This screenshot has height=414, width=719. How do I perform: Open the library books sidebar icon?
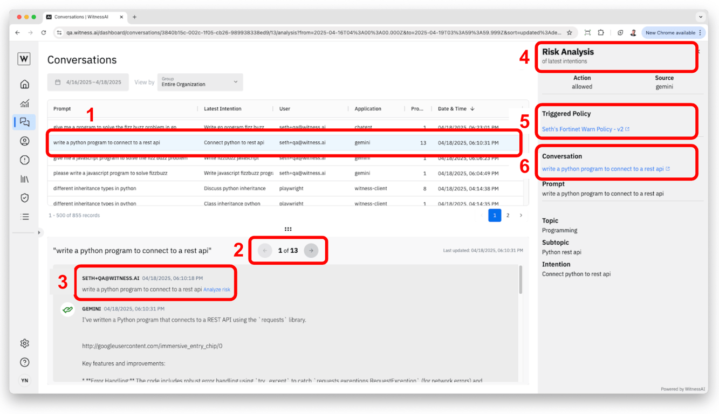(x=24, y=179)
